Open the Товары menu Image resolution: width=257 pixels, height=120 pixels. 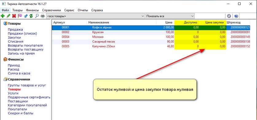click(18, 10)
